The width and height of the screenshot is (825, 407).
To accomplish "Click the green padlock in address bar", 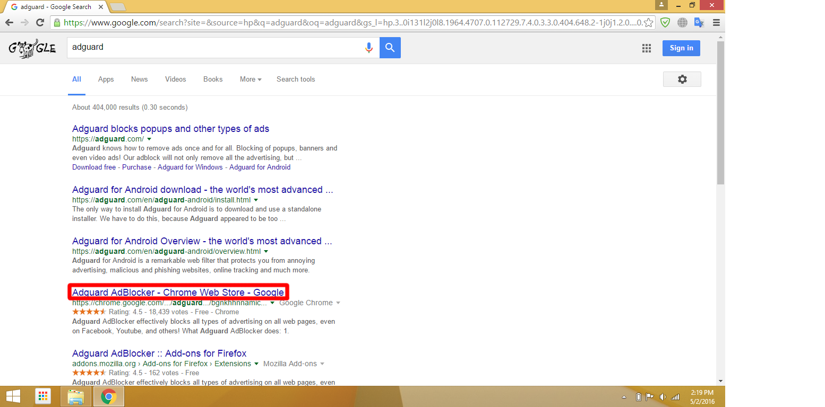I will (57, 23).
